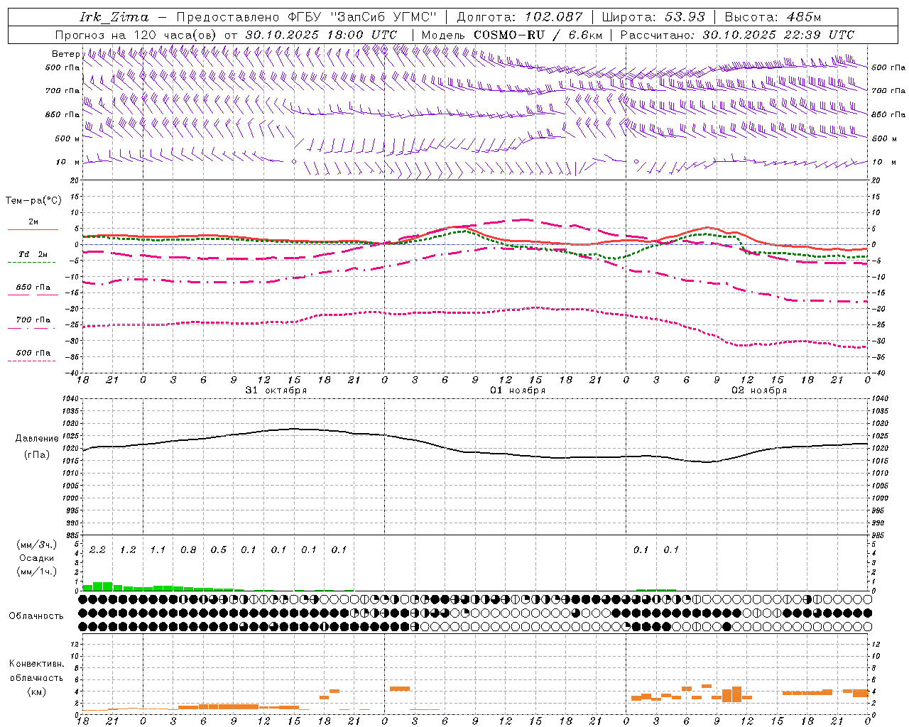Click the forecast start time 30.10.2025 18:00 UTC
Image resolution: width=909 pixels, height=727 pixels.
pos(321,35)
